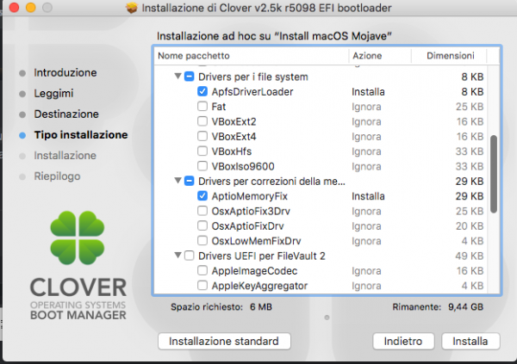Tick the OsxLowMemFixDrv checkbox

202,241
